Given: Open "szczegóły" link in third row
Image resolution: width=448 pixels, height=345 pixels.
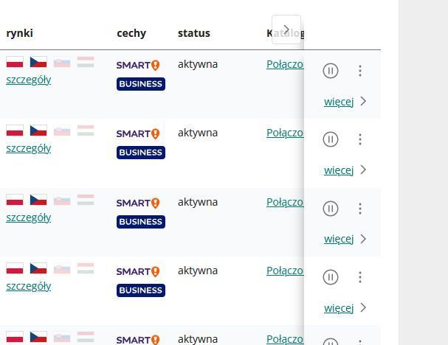Looking at the screenshot, I should click(x=28, y=217).
